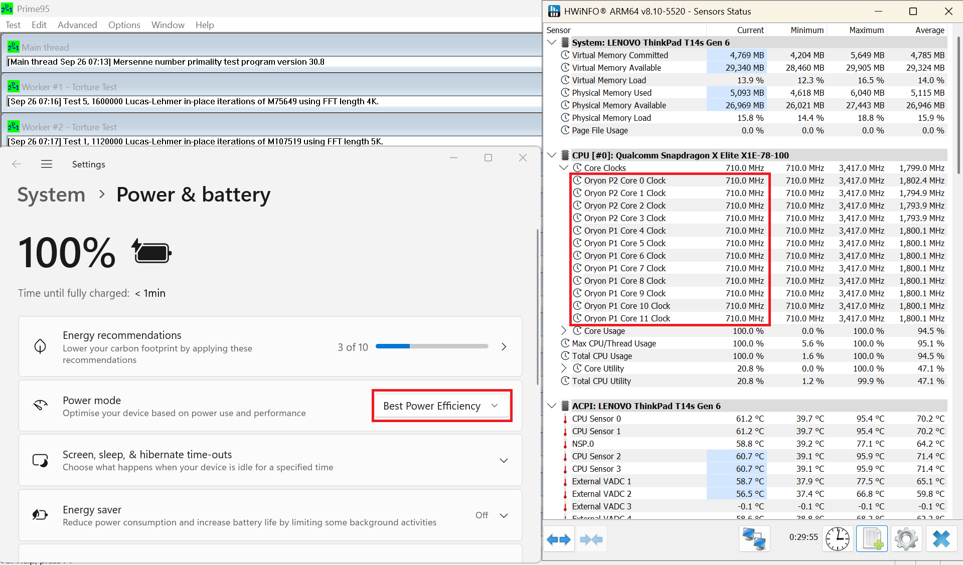Click the Page File Usage clock icon
This screenshot has width=963, height=565.
[x=565, y=130]
